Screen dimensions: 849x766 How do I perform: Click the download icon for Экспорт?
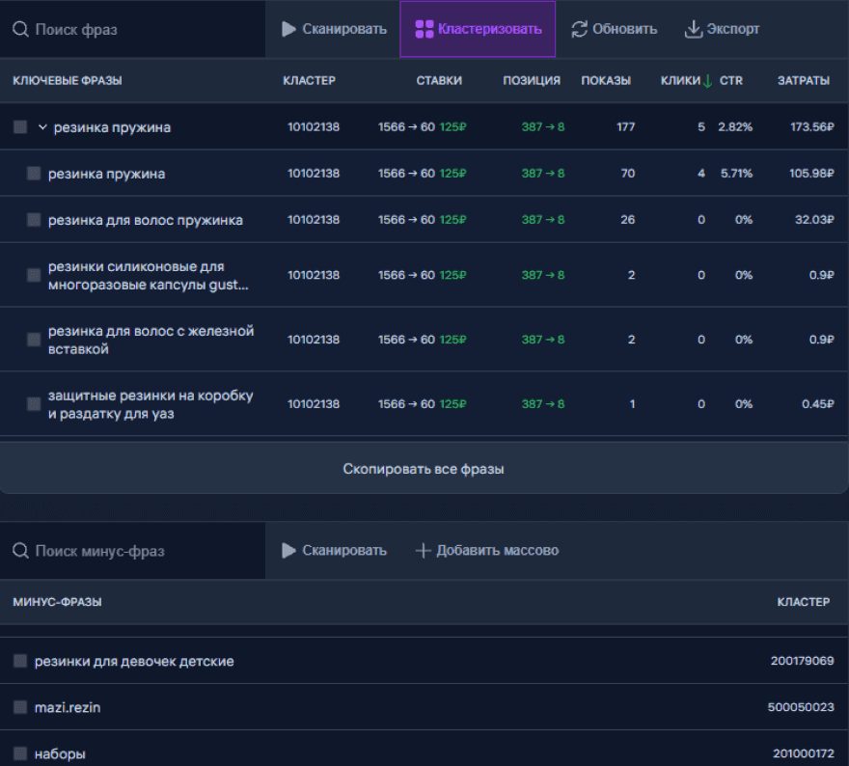(693, 29)
